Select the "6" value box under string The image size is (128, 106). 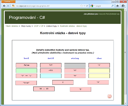(75, 71)
